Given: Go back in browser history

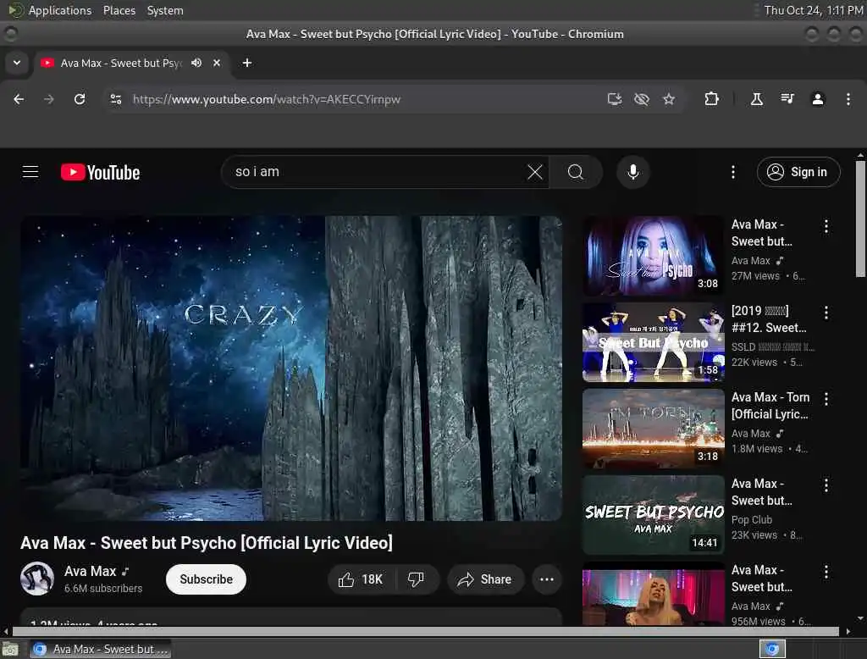Looking at the screenshot, I should (x=19, y=99).
